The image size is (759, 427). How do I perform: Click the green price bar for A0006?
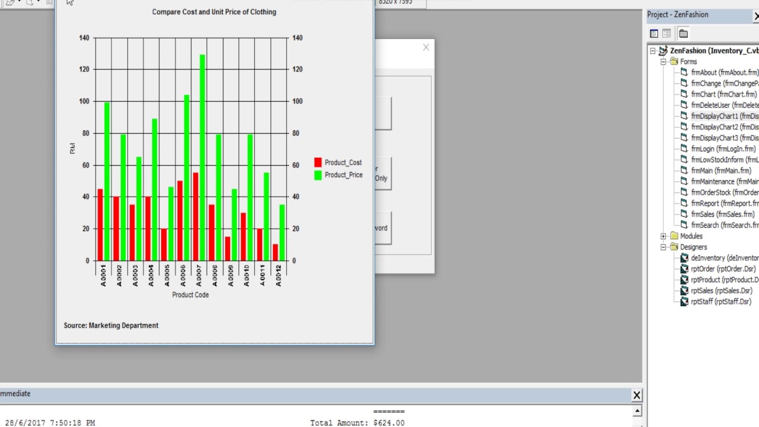click(186, 177)
